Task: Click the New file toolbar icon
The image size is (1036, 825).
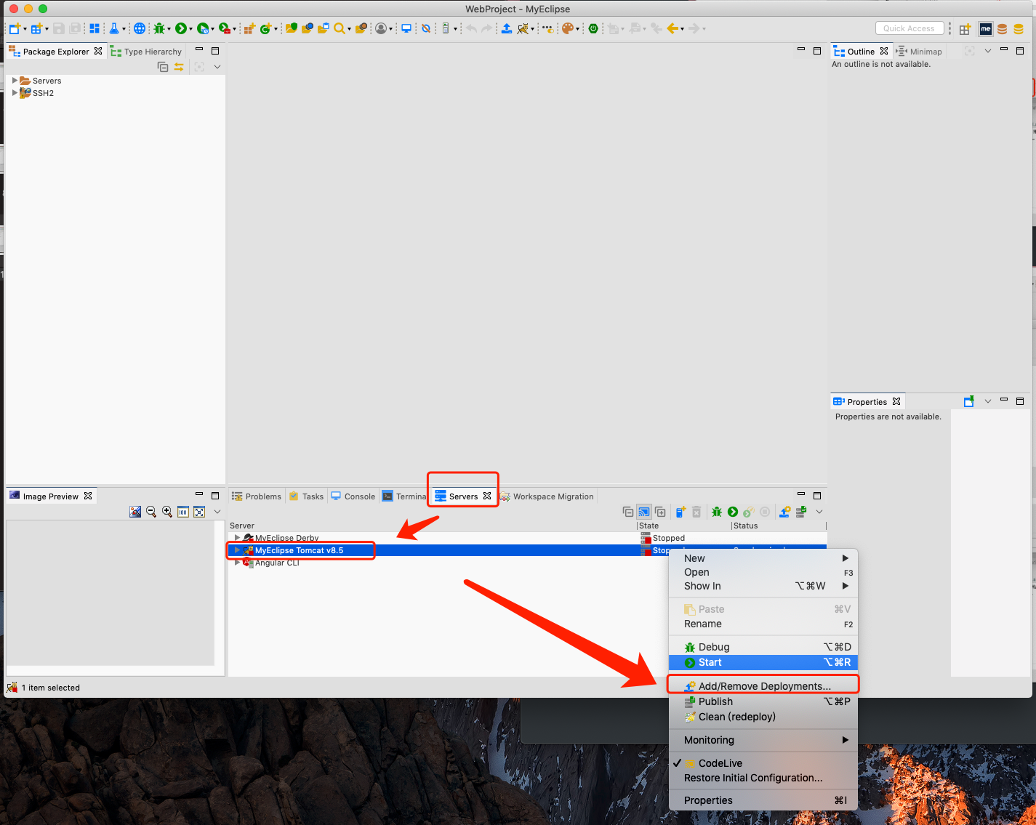Action: point(15,28)
